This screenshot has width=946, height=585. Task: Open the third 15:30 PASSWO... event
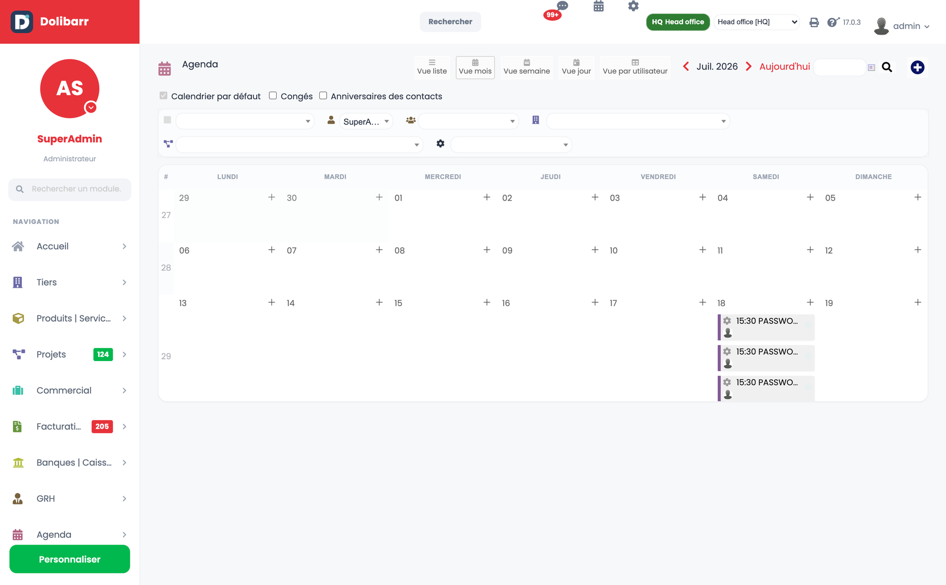766,388
